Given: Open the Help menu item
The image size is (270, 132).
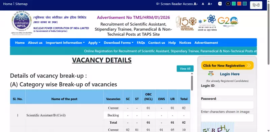Looking at the screenshot, I should (x=172, y=43).
